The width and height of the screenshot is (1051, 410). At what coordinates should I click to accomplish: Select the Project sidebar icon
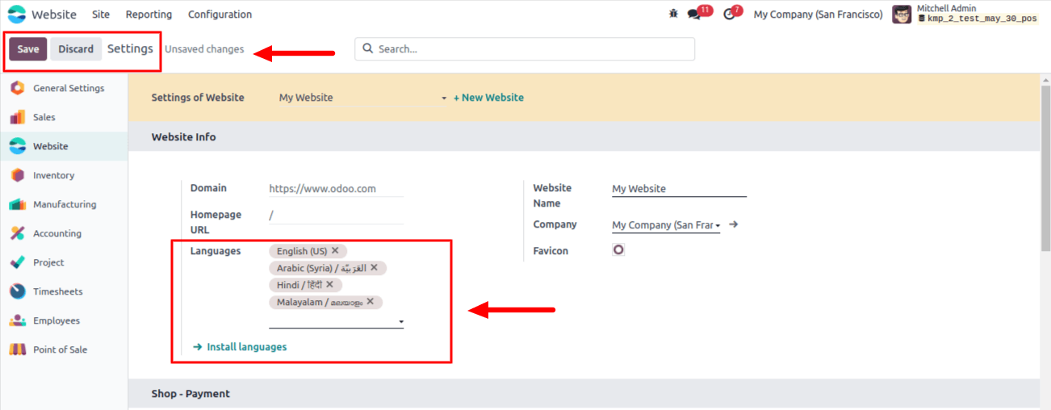pyautogui.click(x=18, y=262)
